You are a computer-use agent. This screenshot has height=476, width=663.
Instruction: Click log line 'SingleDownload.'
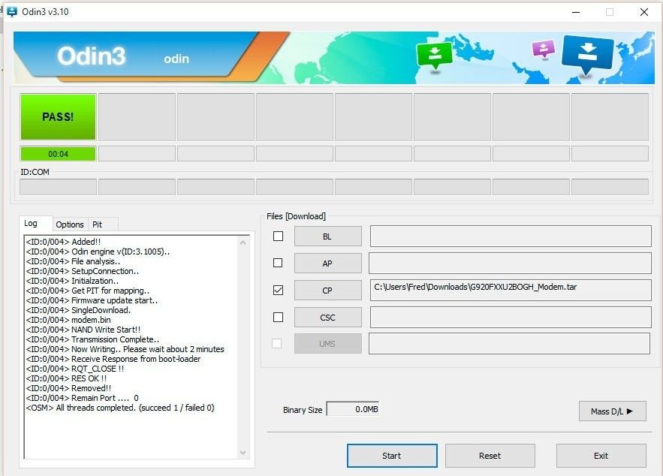(x=79, y=310)
